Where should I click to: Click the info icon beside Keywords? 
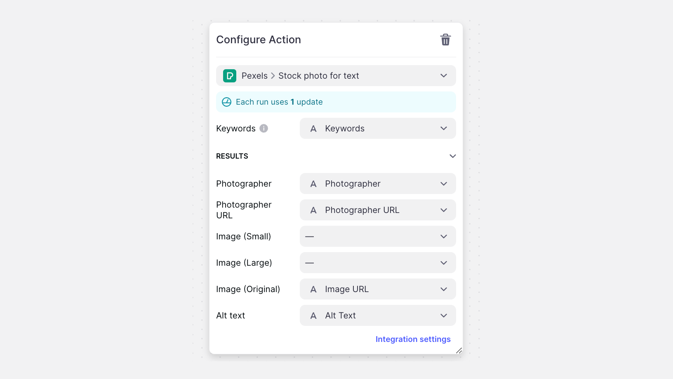264,128
